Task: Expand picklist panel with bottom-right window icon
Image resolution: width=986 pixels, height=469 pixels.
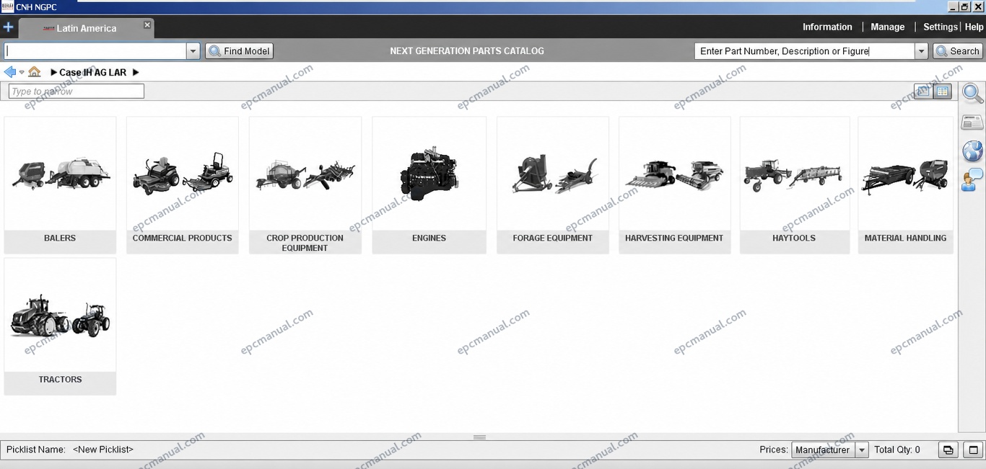Action: [973, 450]
